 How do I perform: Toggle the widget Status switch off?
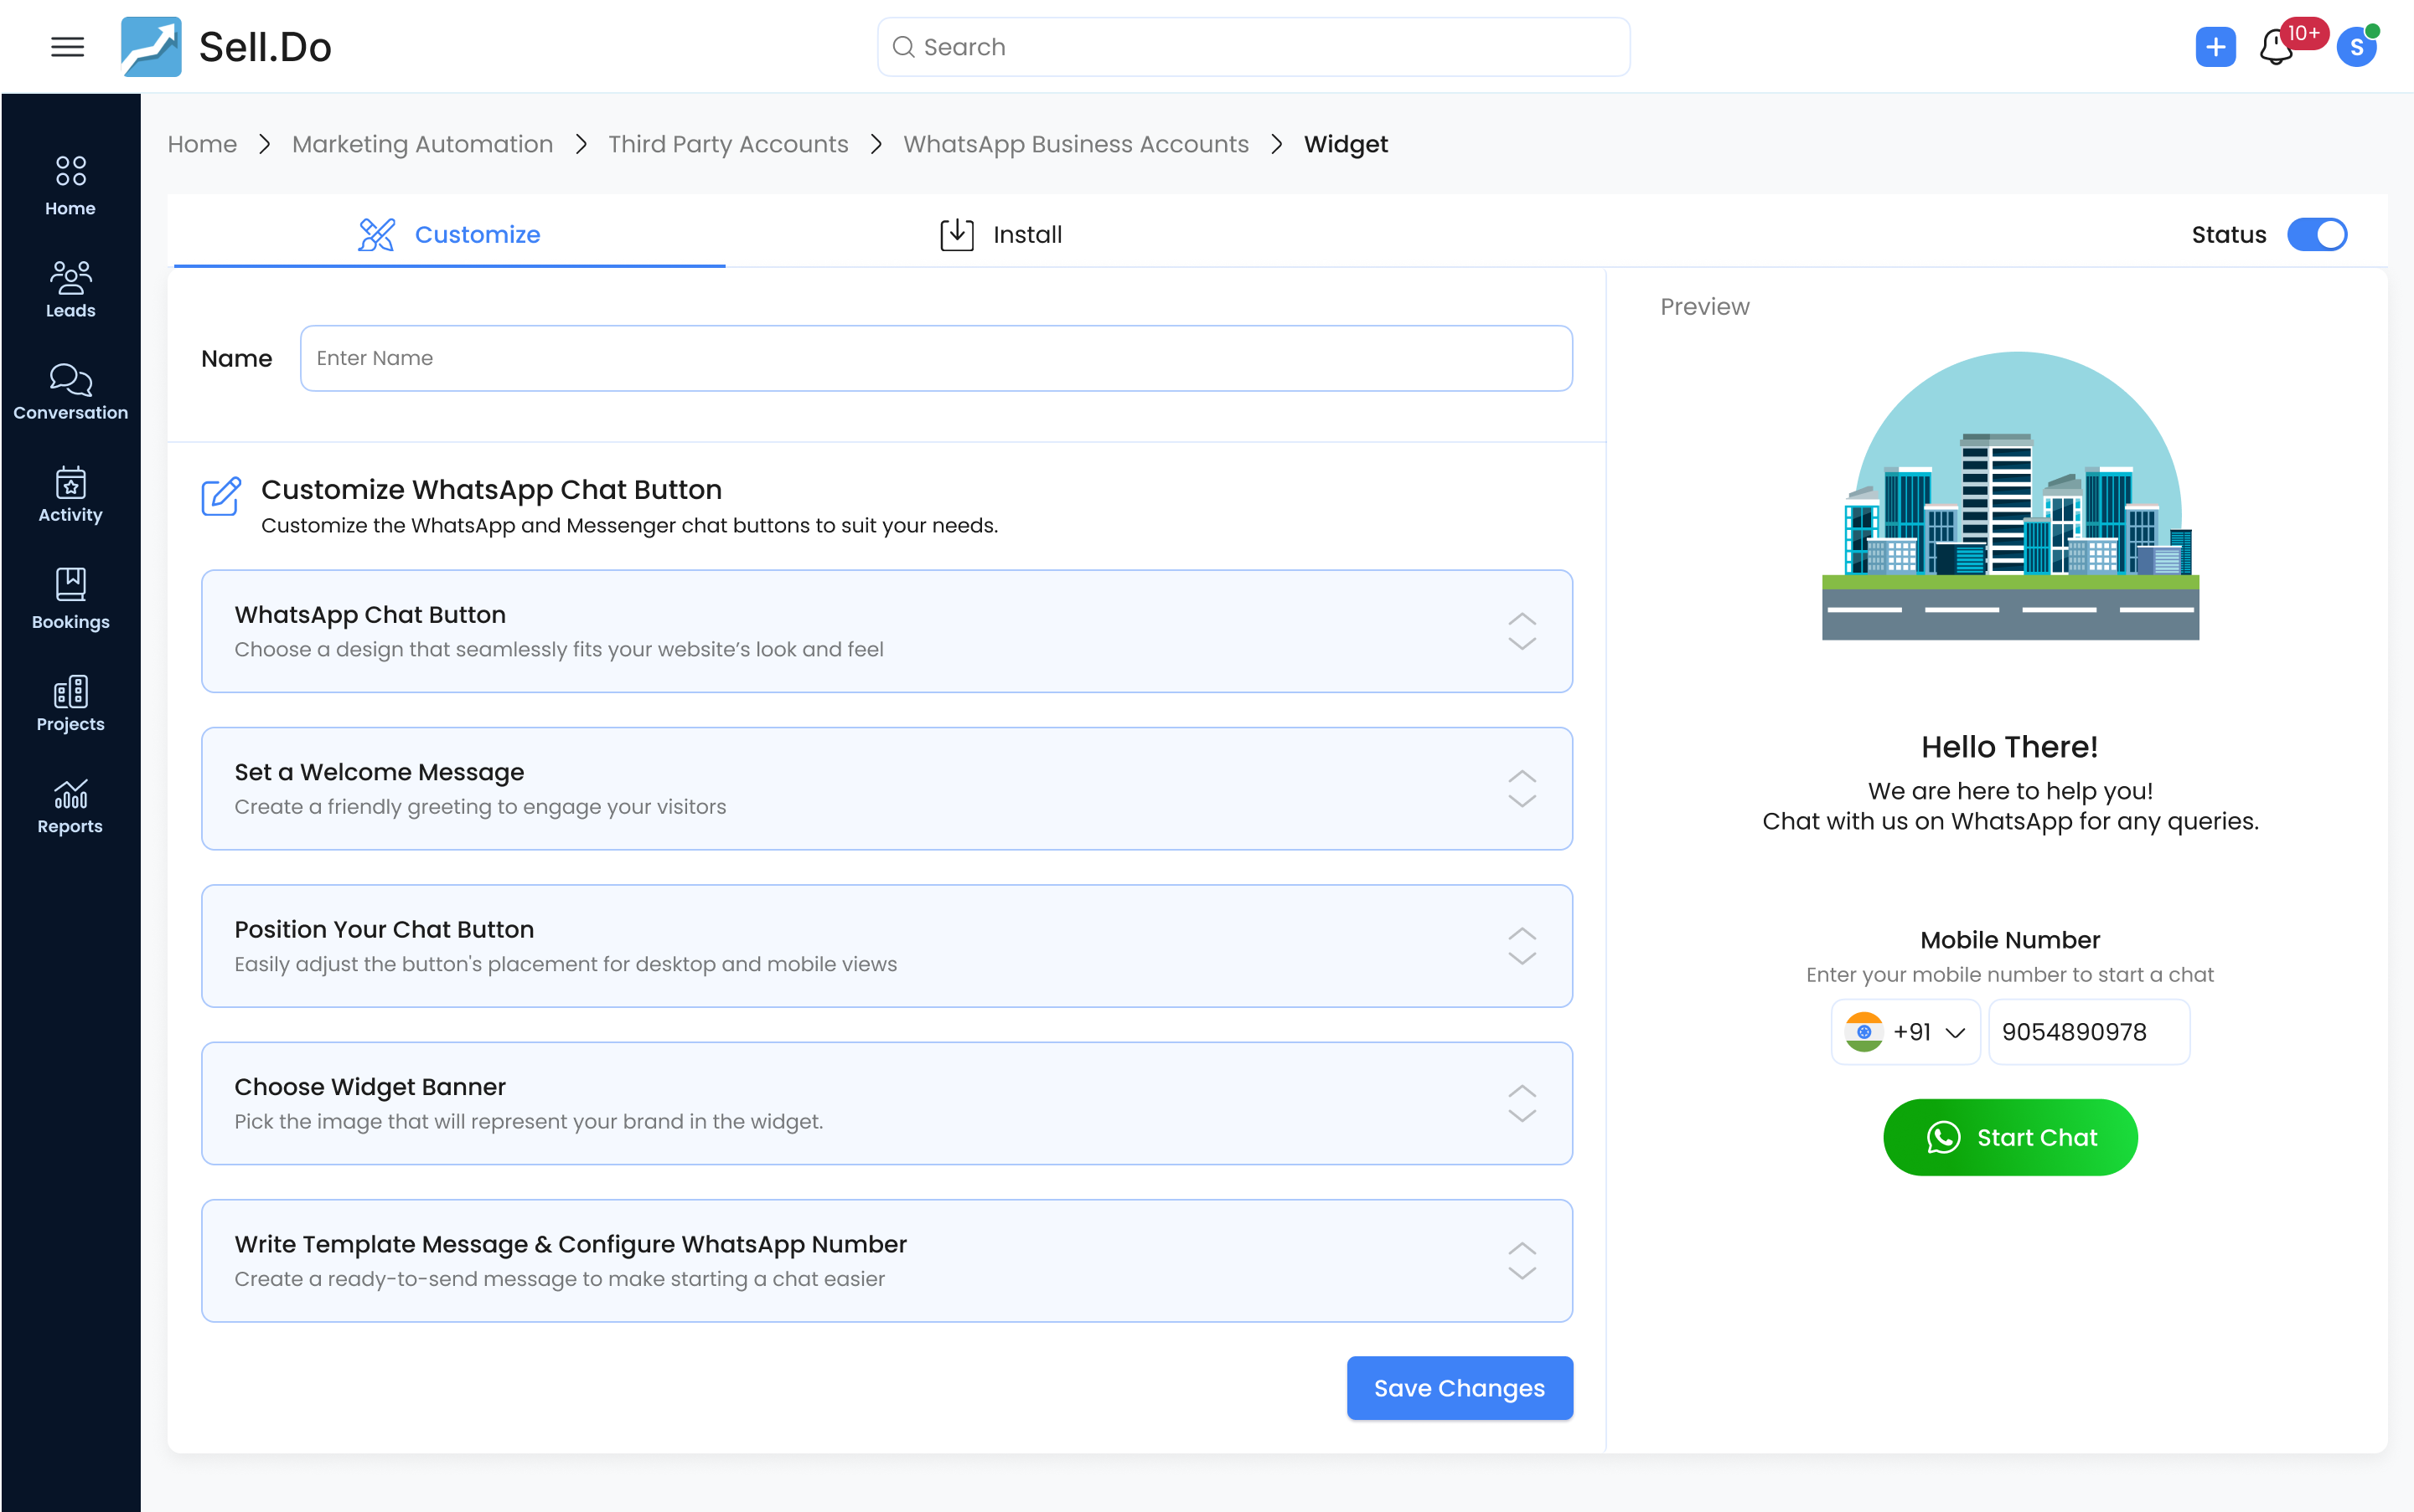point(2315,234)
